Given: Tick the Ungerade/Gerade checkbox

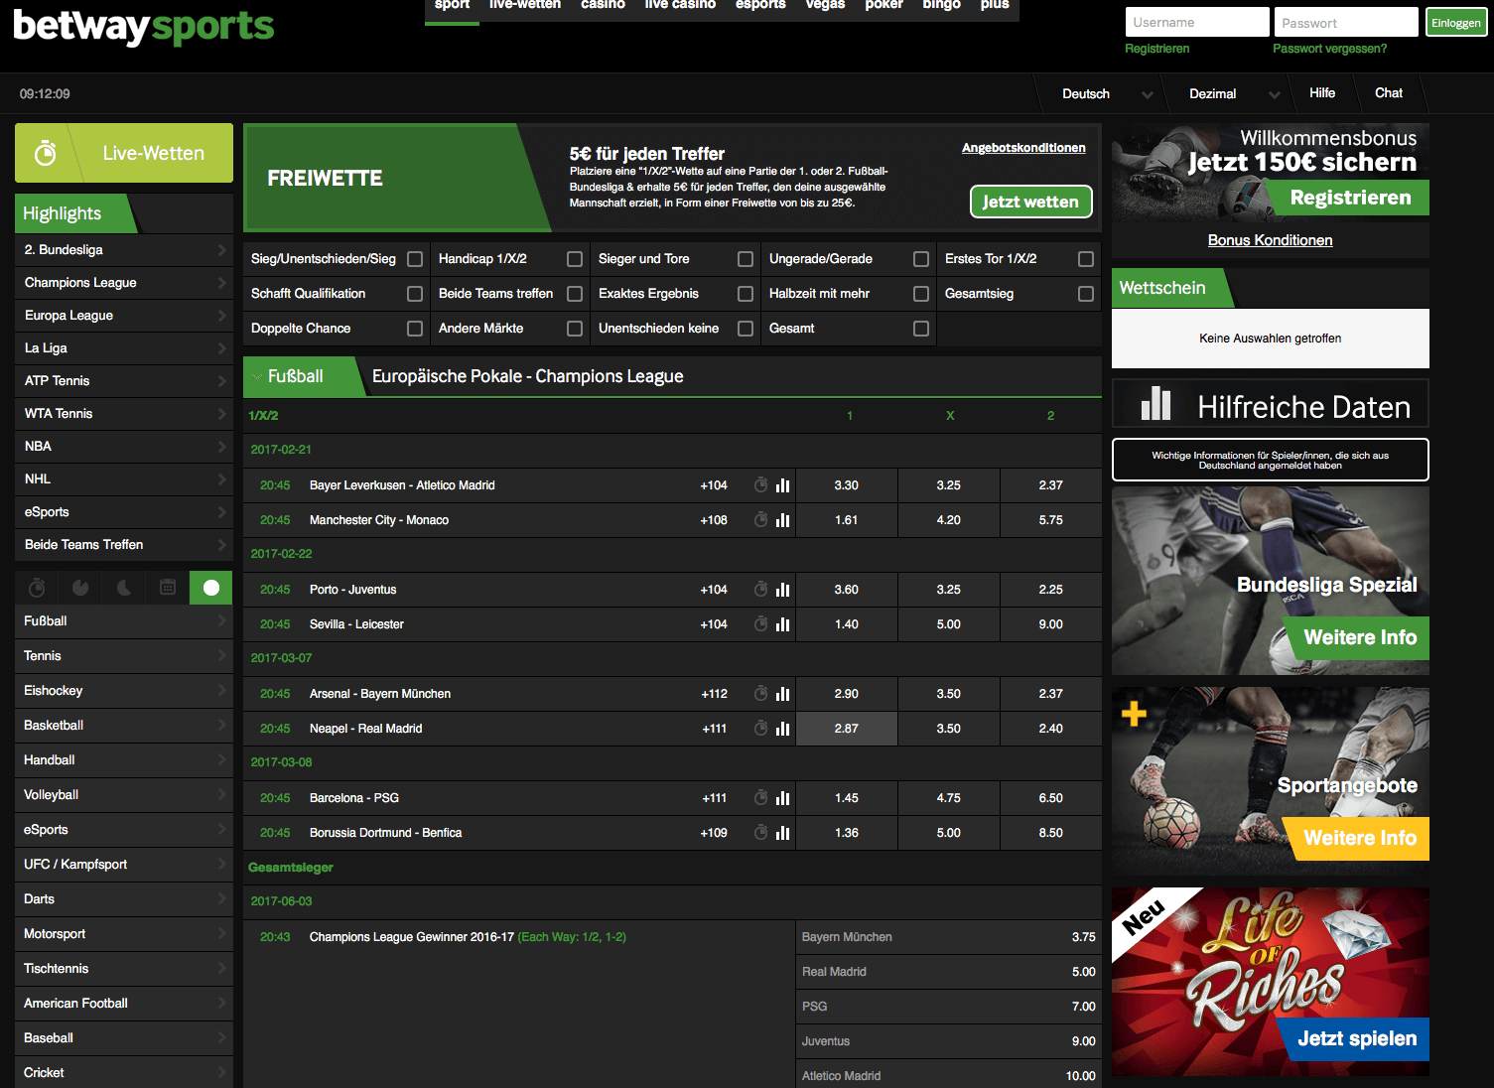Looking at the screenshot, I should pos(921,259).
